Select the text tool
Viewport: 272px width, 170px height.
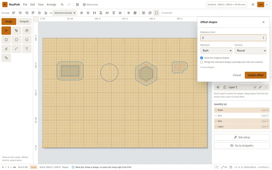[x=27, y=49]
